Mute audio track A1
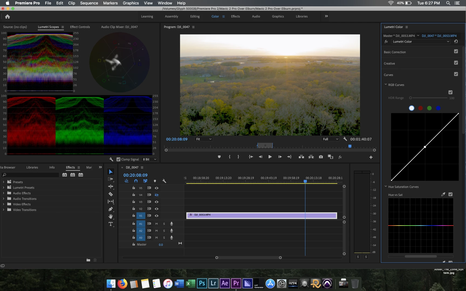The height and width of the screenshot is (291, 466). point(156,224)
